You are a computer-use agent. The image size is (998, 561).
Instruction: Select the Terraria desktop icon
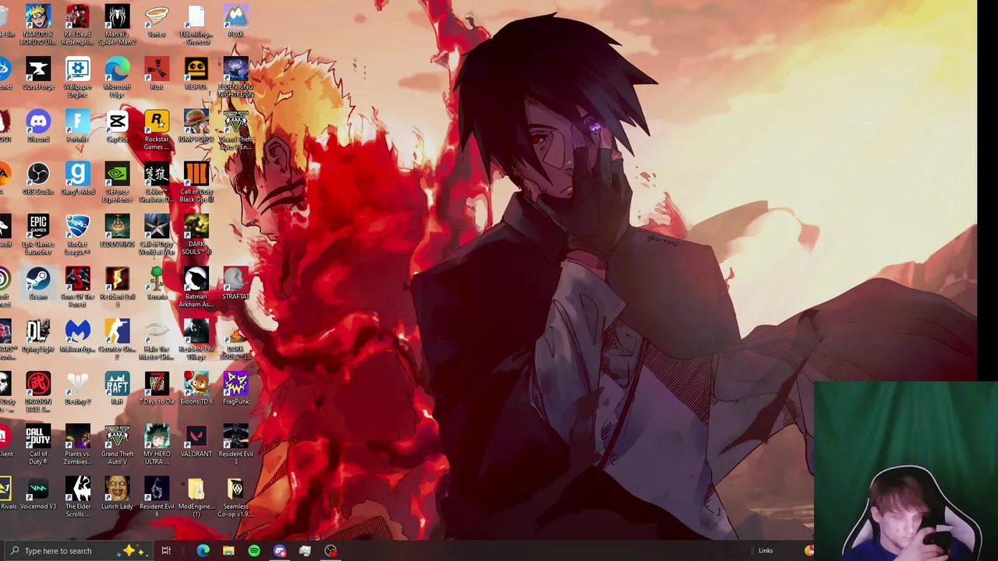(157, 282)
